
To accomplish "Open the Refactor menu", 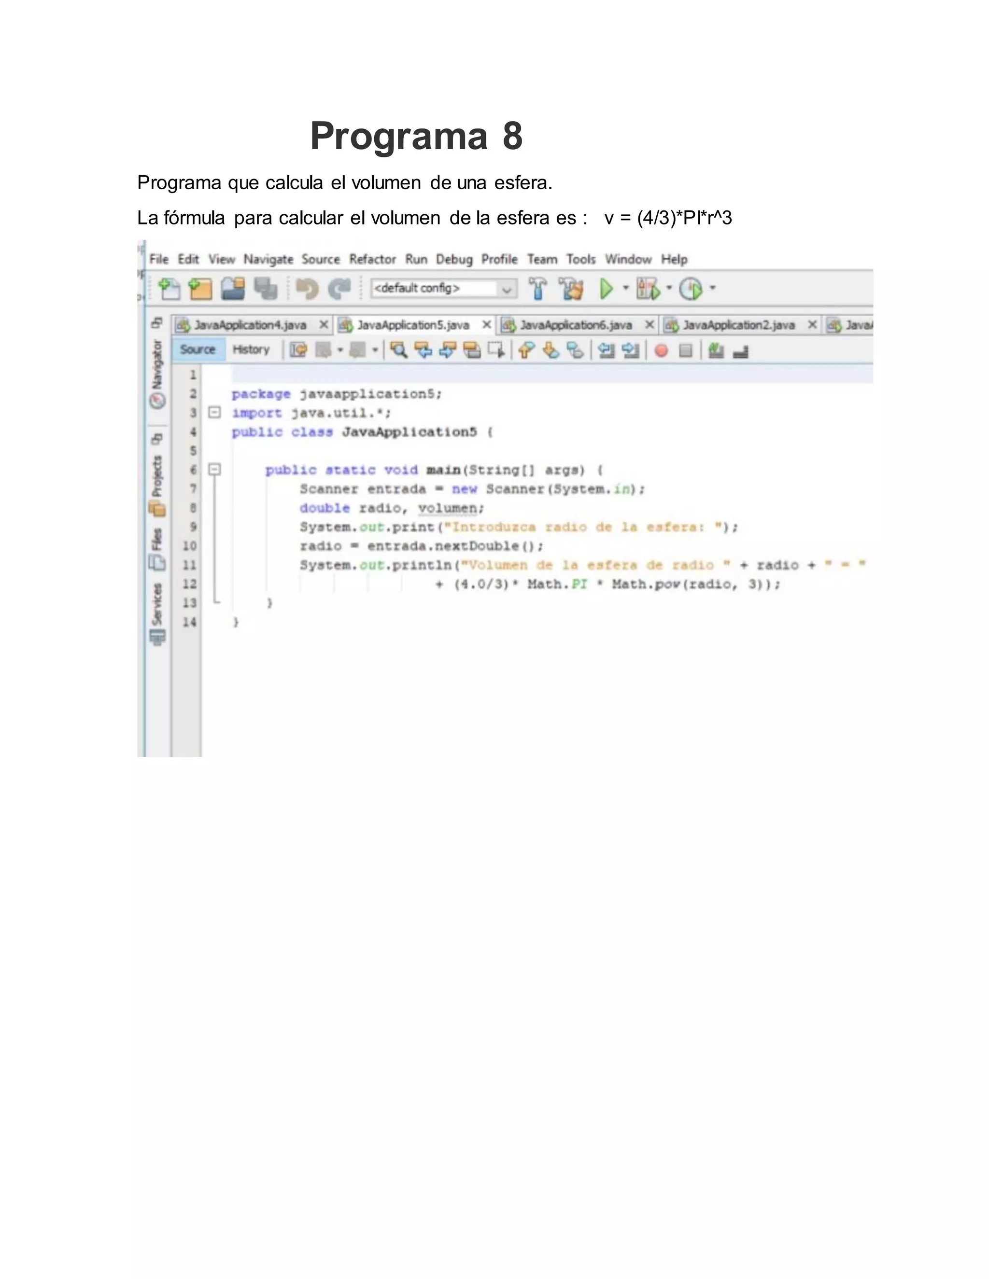I will pos(372,260).
